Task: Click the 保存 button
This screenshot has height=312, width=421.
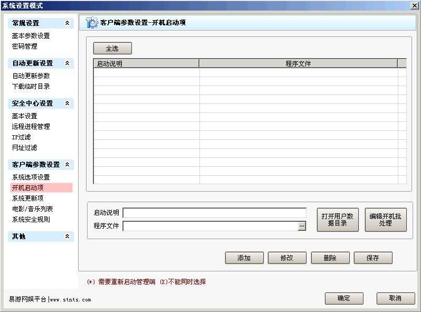Action: (373, 258)
